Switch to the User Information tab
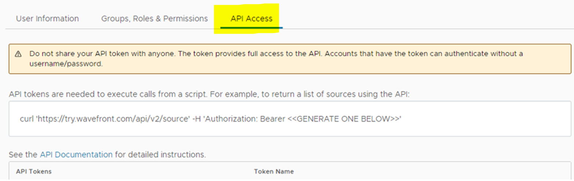Viewport: 574px width, 181px height. [x=47, y=19]
